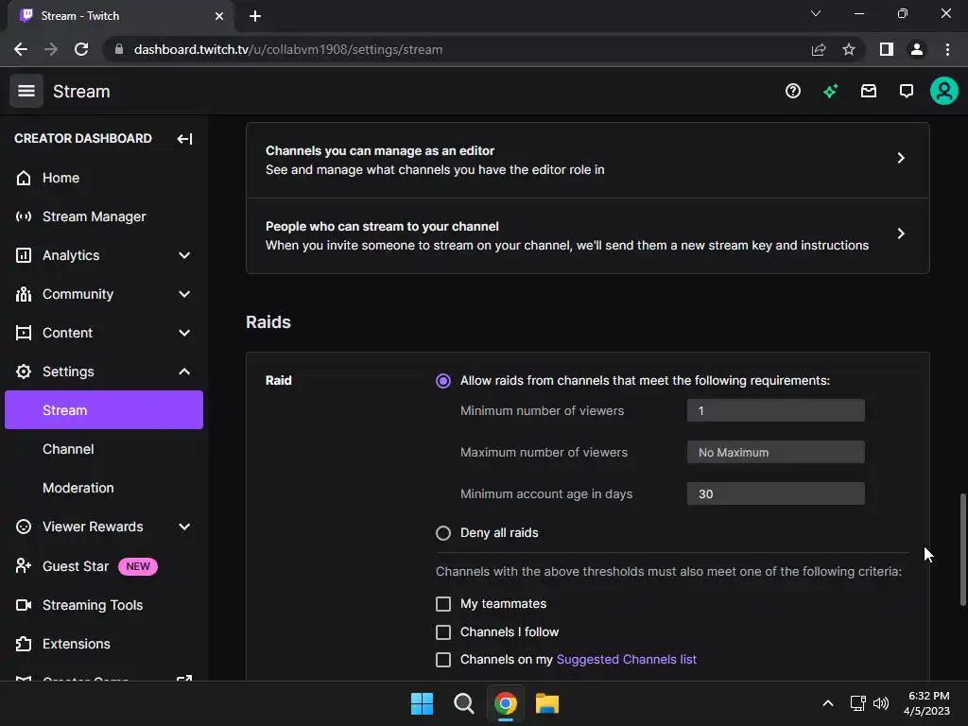Screen dimensions: 968x726
Task: Click the Community people icon
Action: coord(24,295)
